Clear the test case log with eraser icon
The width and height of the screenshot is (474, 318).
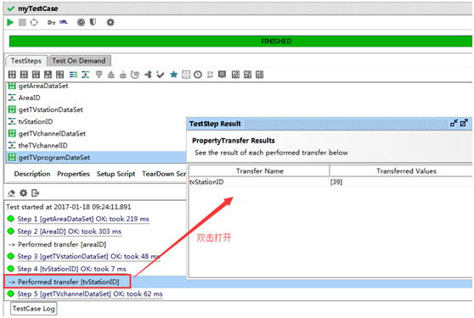click(12, 193)
